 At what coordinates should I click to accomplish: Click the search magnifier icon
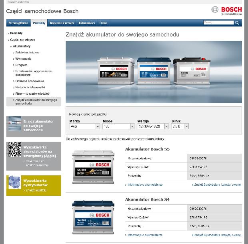pos(237,23)
